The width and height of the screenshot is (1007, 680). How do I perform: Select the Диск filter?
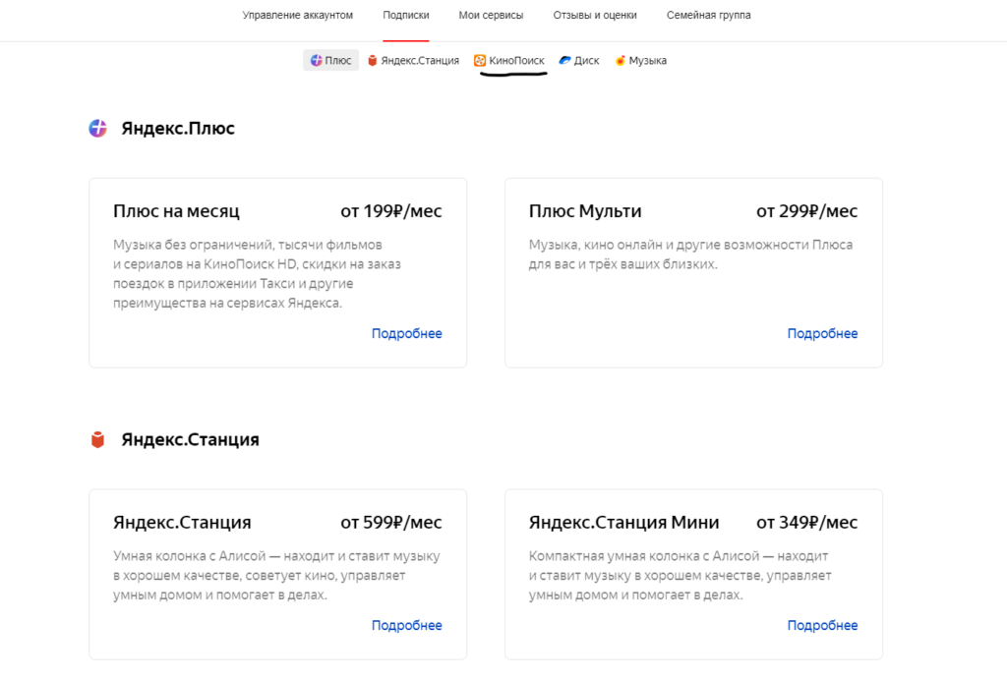coord(578,60)
